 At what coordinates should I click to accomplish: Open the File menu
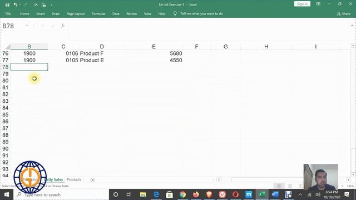(8, 13)
